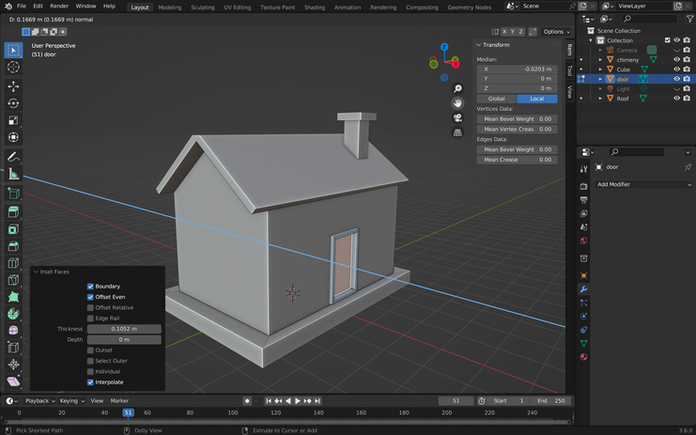
Task: Expand the chimeny object in outliner
Action: [x=600, y=59]
